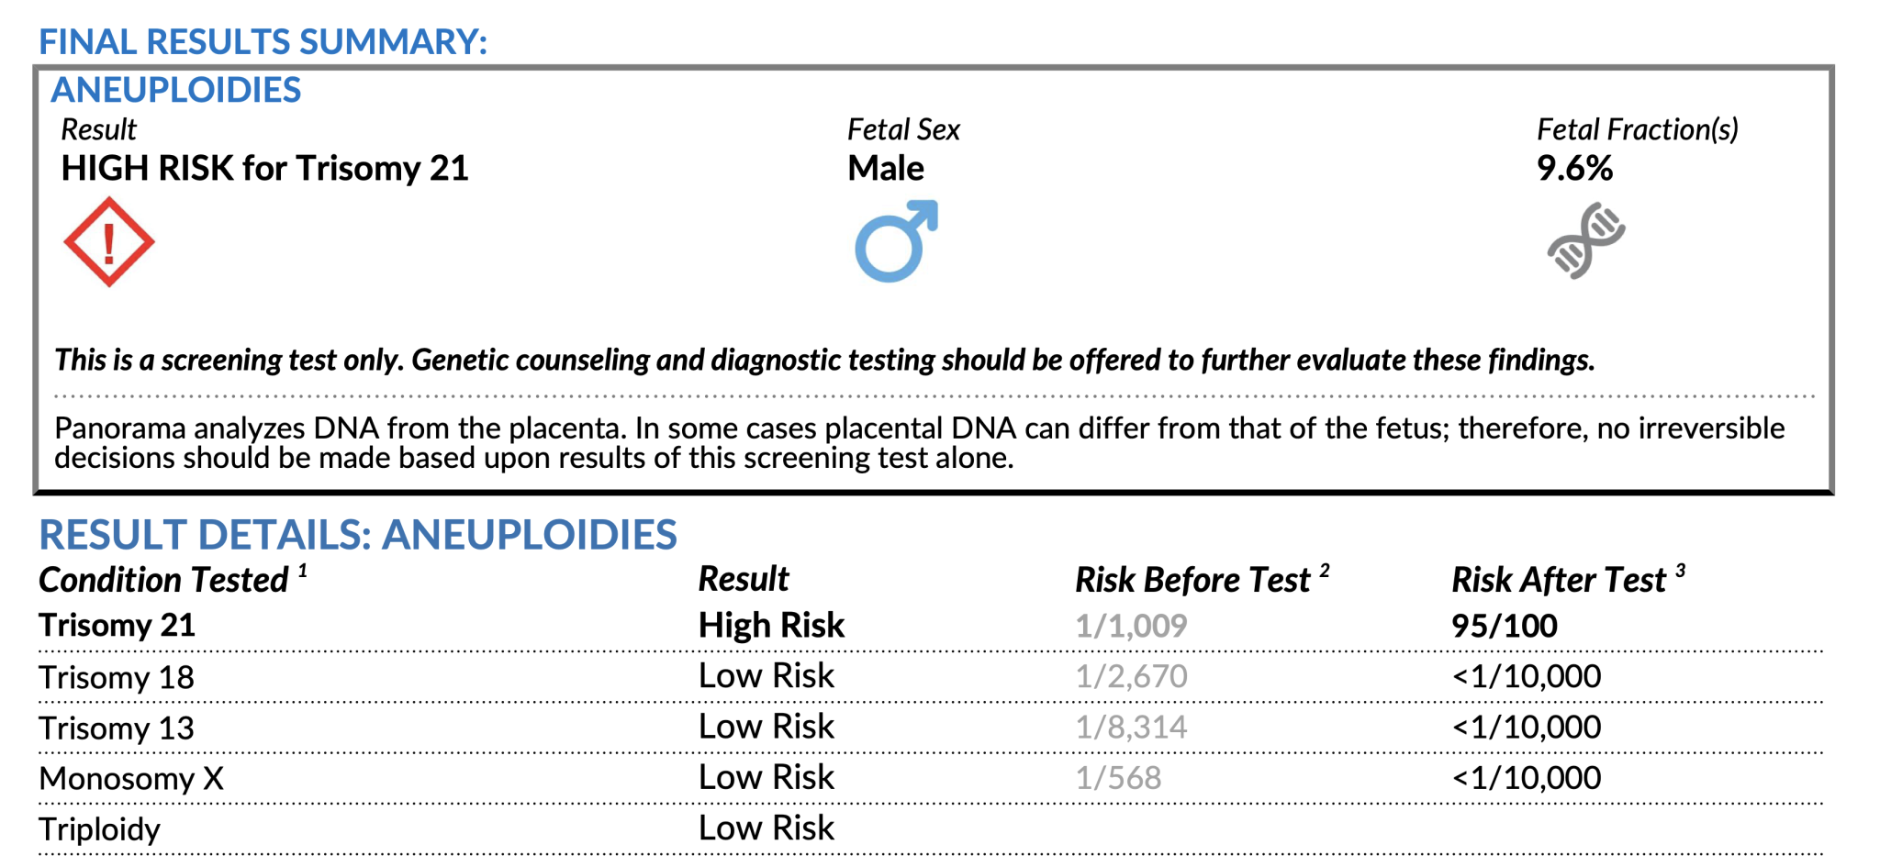The width and height of the screenshot is (1880, 867).
Task: Click the Risk Before Test column header
Action: 1192,580
